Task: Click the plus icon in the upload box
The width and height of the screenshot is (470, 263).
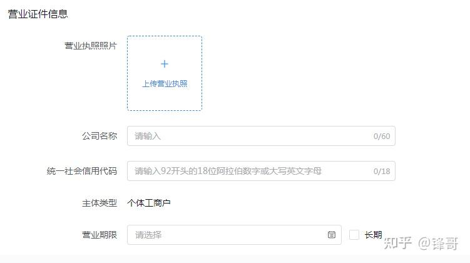Action: (x=165, y=64)
